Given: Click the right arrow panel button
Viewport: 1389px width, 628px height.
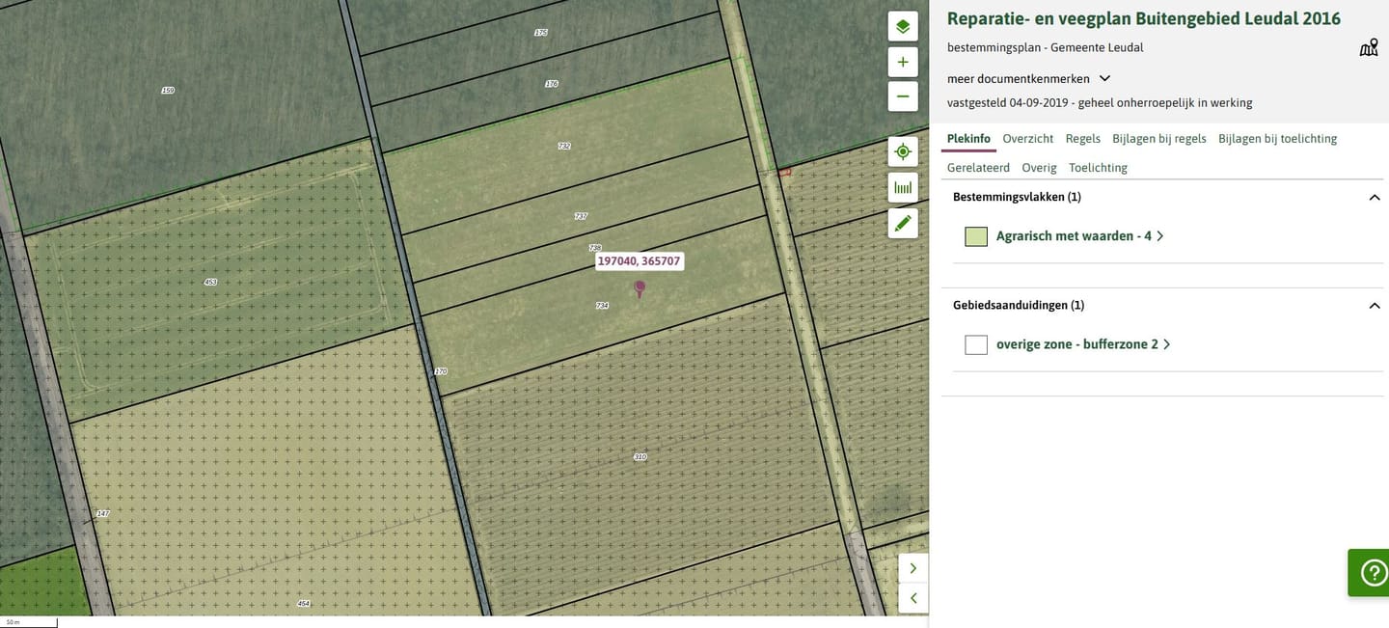Looking at the screenshot, I should 912,568.
